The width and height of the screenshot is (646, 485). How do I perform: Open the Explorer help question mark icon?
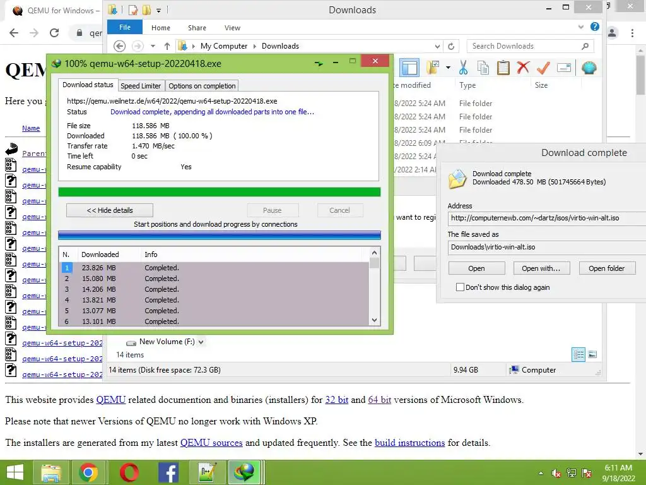coord(594,27)
